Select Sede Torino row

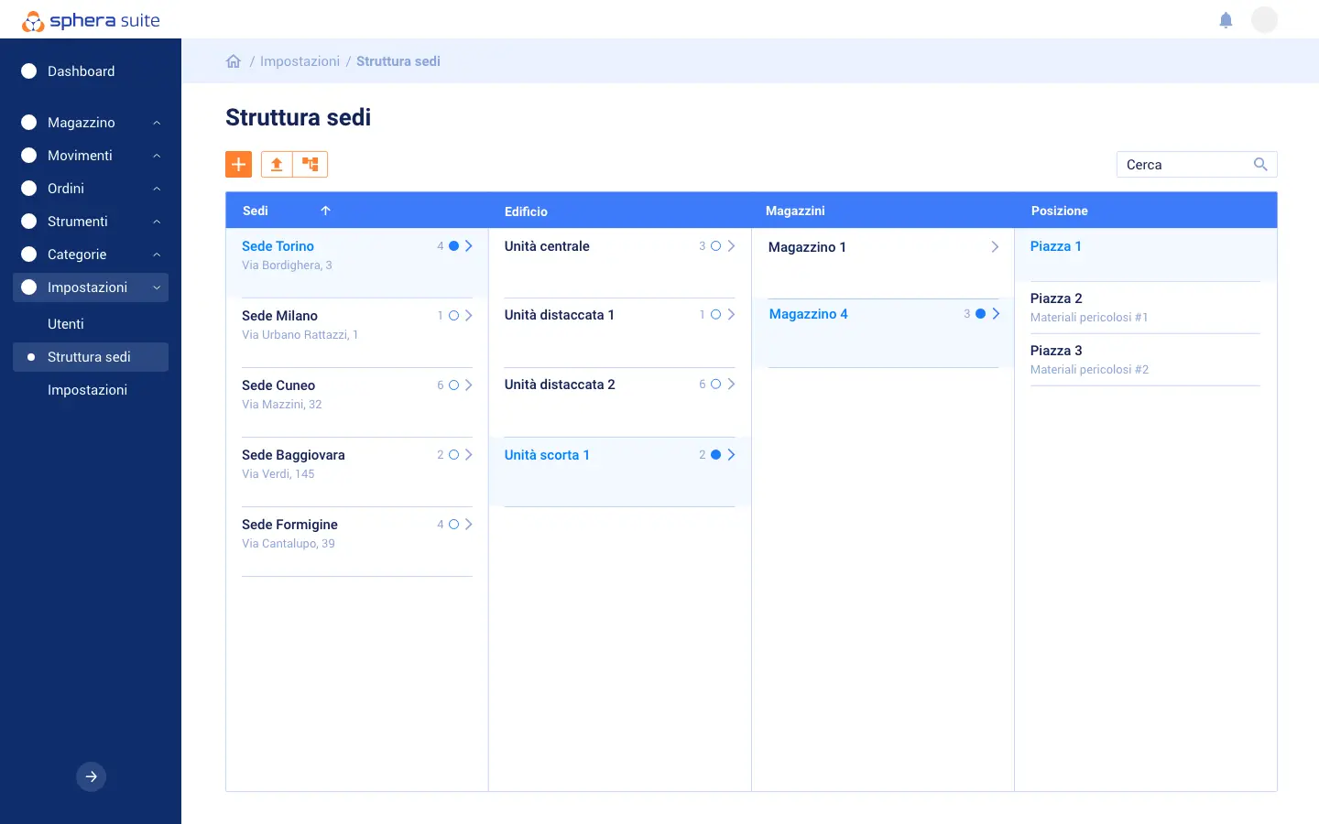click(357, 263)
